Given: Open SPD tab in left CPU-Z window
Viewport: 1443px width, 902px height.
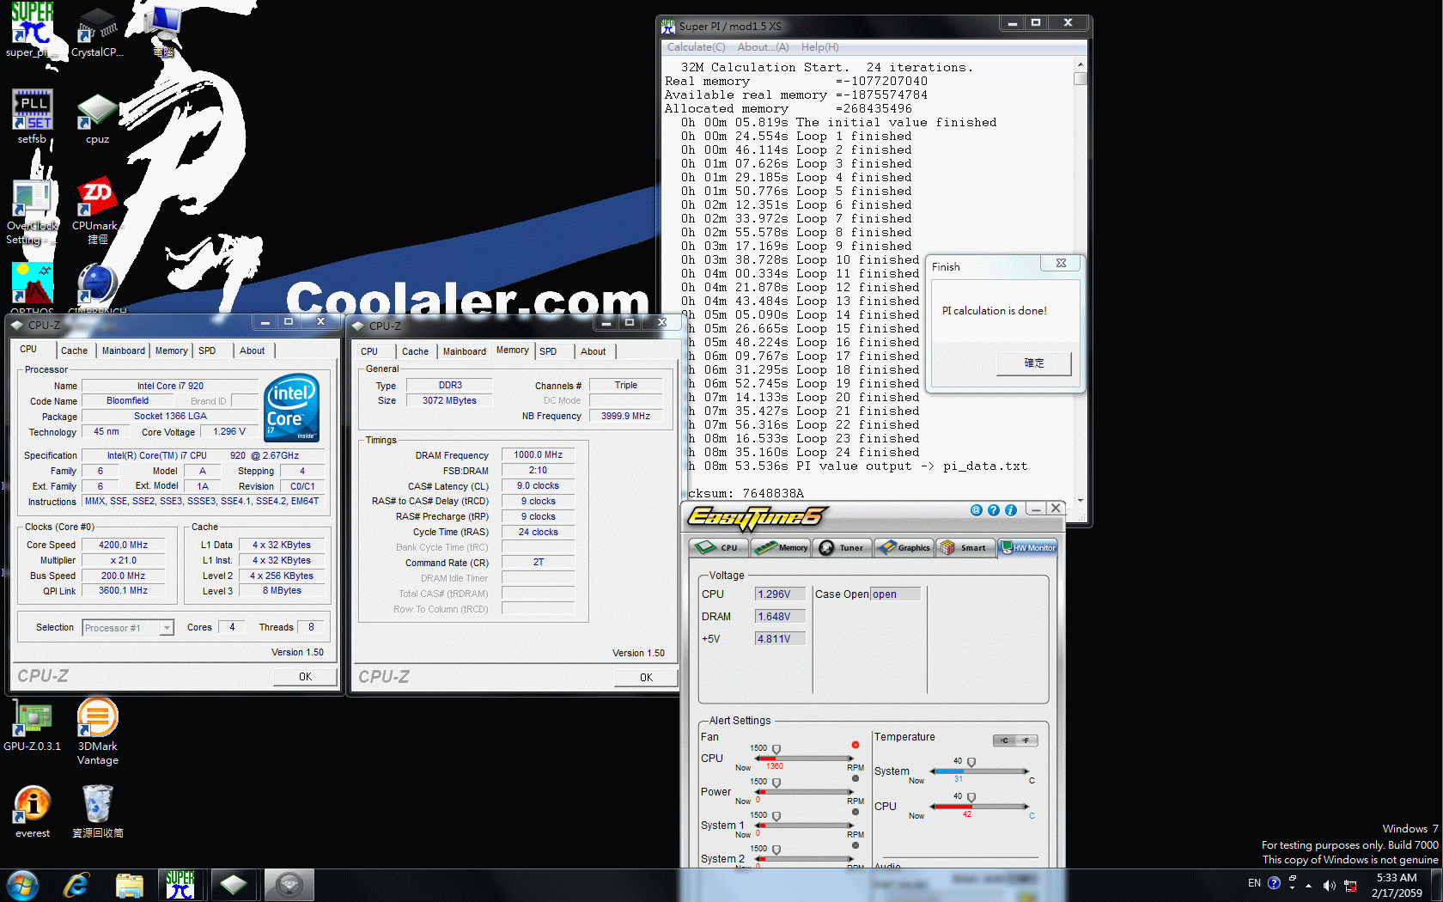Looking at the screenshot, I should pyautogui.click(x=207, y=350).
